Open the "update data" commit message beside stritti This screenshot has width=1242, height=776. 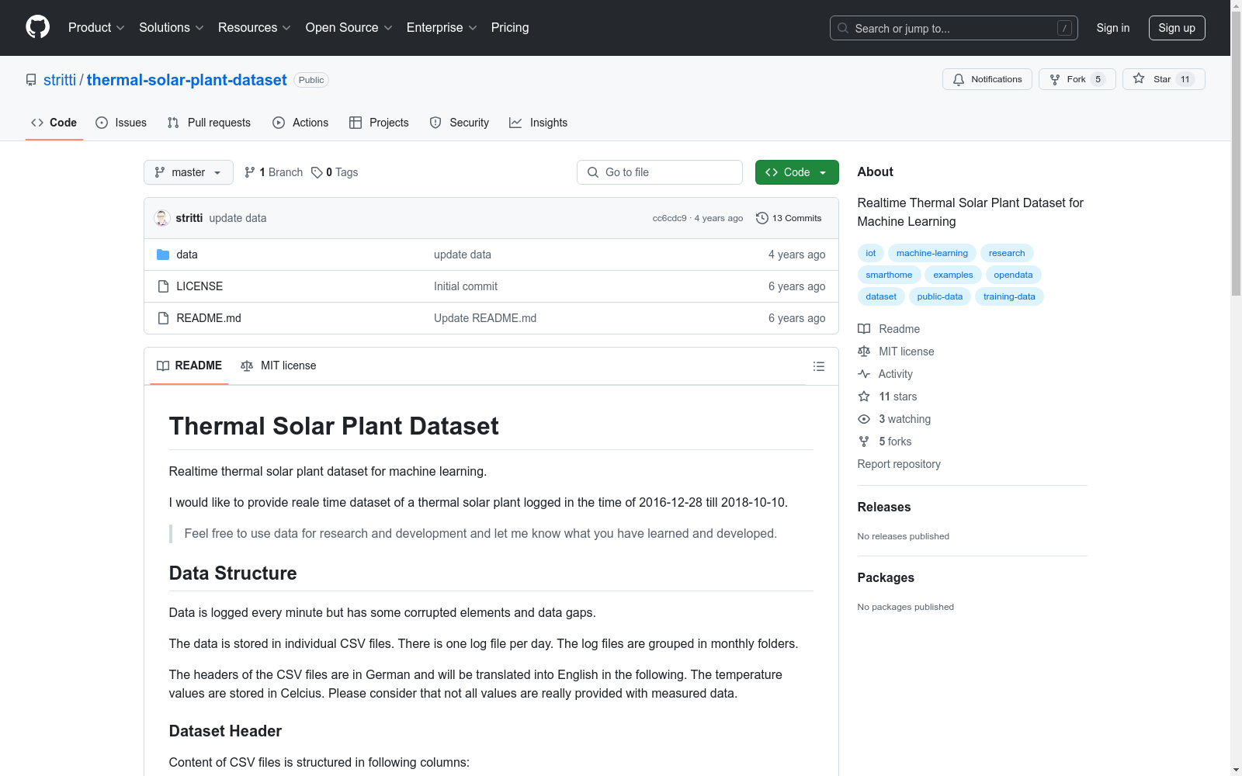coord(238,218)
